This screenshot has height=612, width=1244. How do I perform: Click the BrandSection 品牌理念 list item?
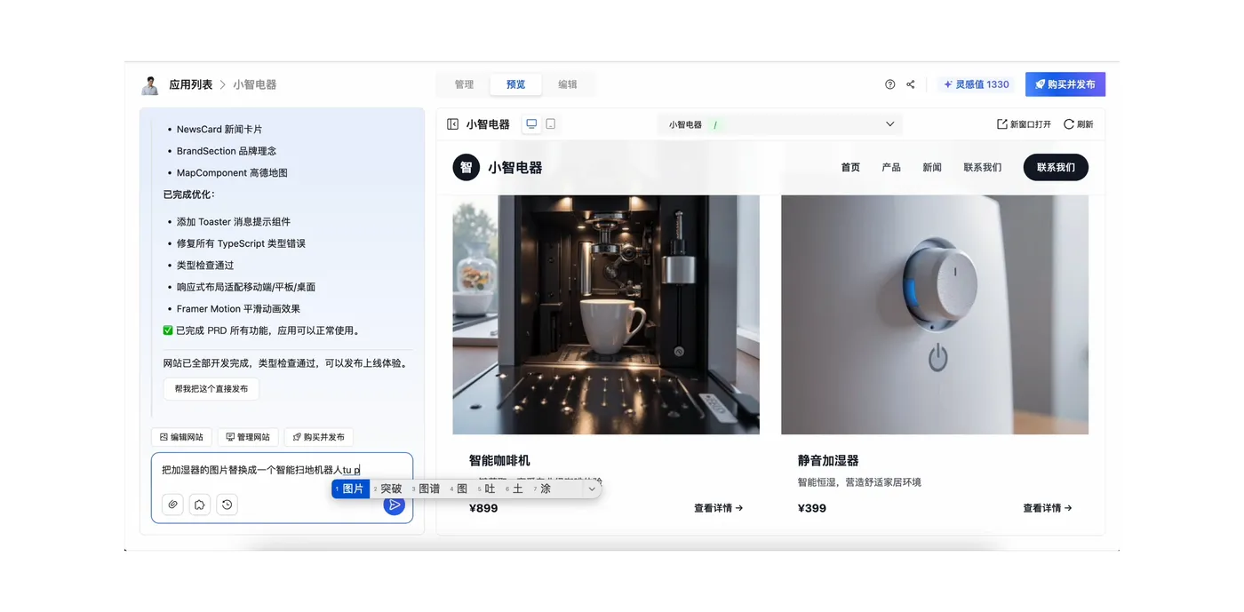tap(227, 151)
